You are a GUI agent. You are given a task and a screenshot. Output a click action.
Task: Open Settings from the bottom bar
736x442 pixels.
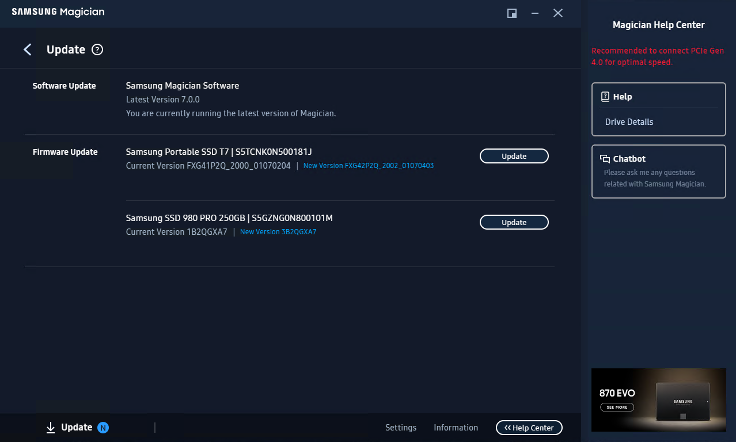click(x=401, y=428)
